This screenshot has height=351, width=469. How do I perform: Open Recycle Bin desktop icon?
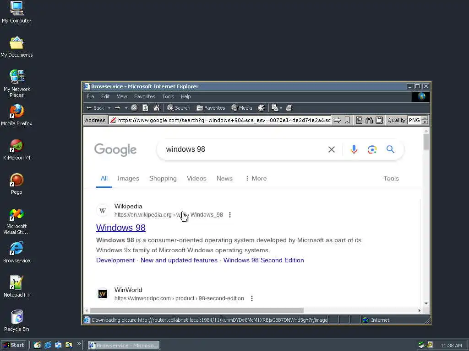17,321
